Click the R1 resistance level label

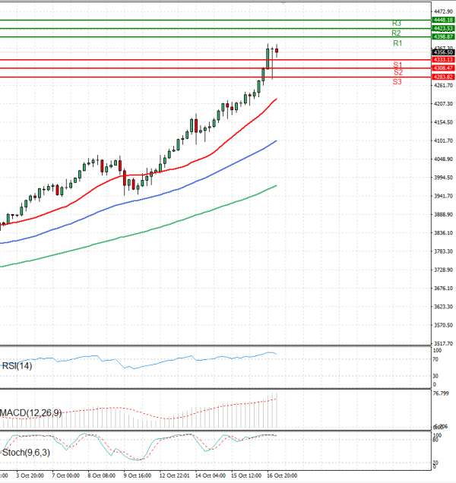click(397, 44)
